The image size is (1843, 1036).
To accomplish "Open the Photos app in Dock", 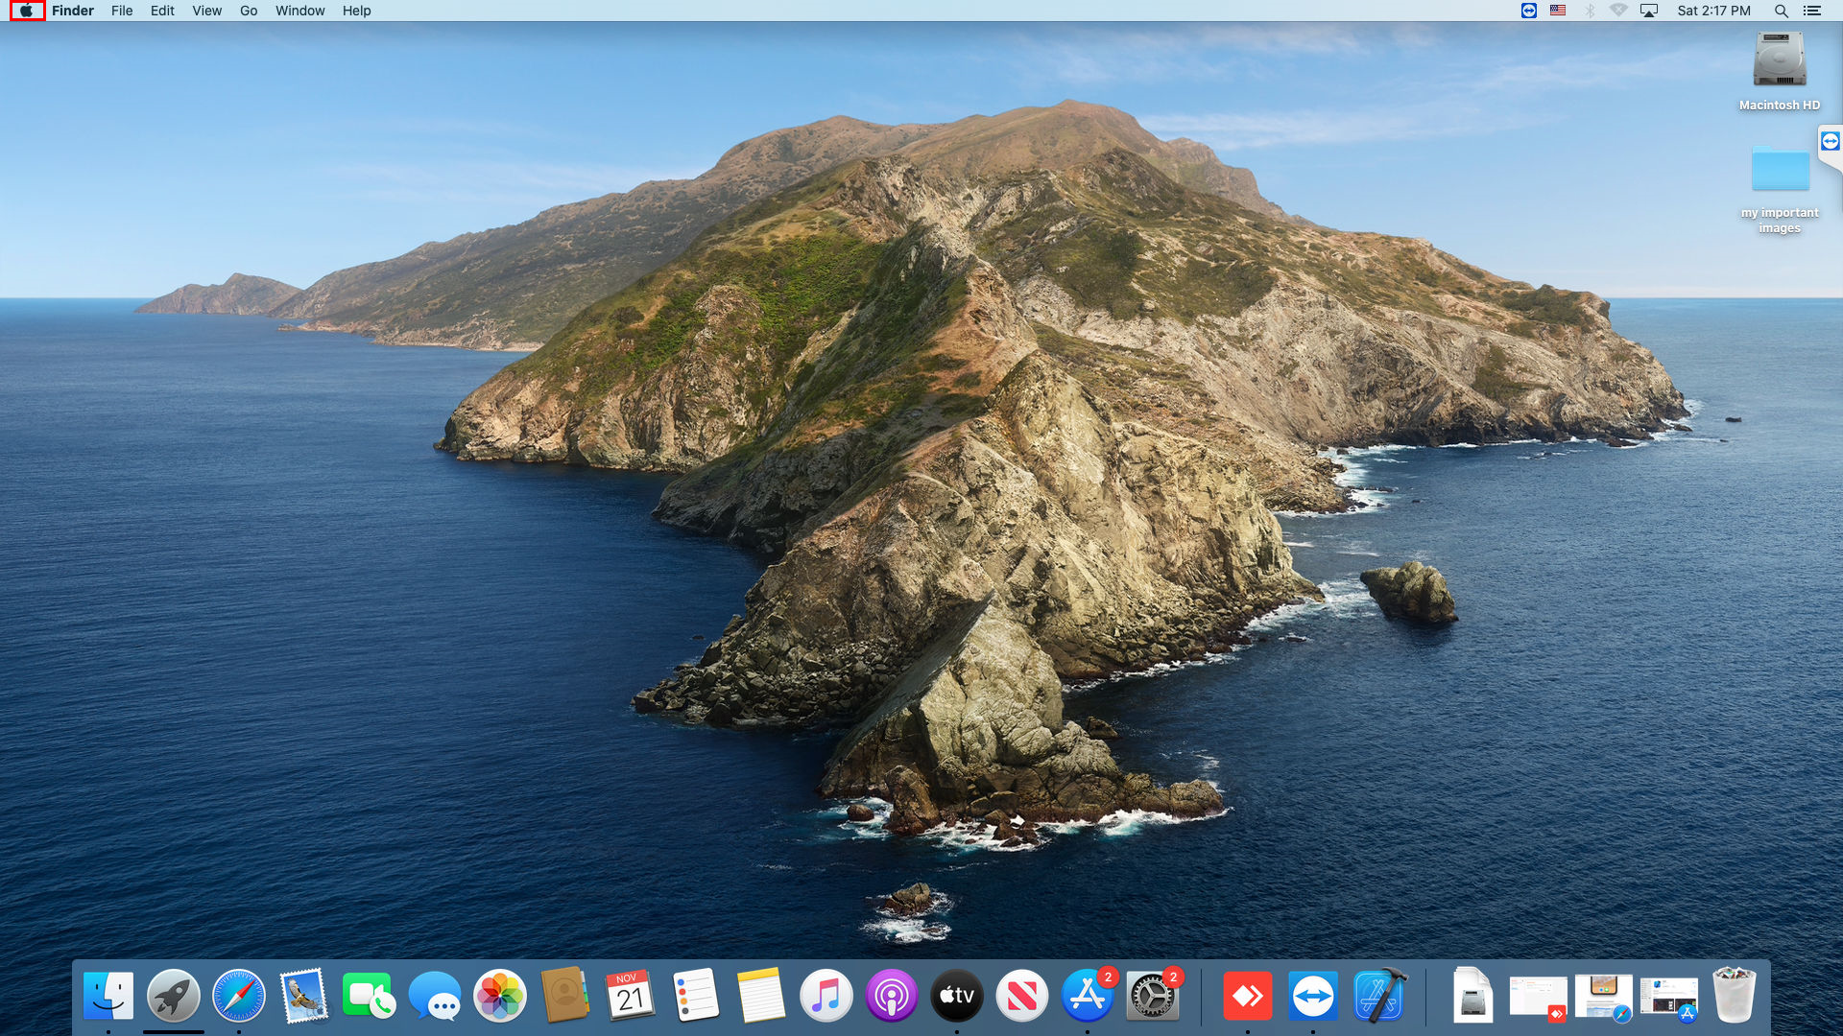I will click(499, 996).
